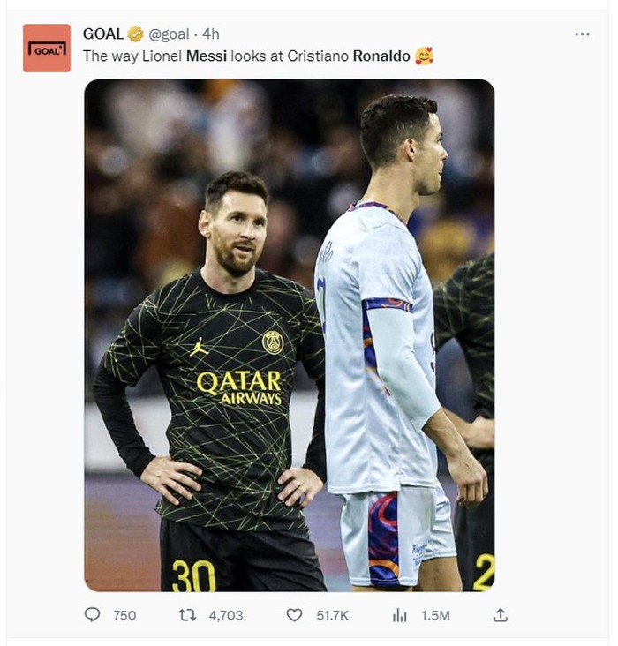Click the 750 replies count
618x646 pixels.
click(x=124, y=615)
